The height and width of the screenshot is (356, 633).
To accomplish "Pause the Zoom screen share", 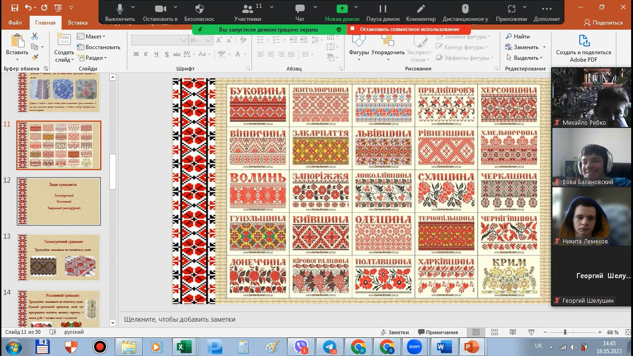I will pyautogui.click(x=383, y=9).
